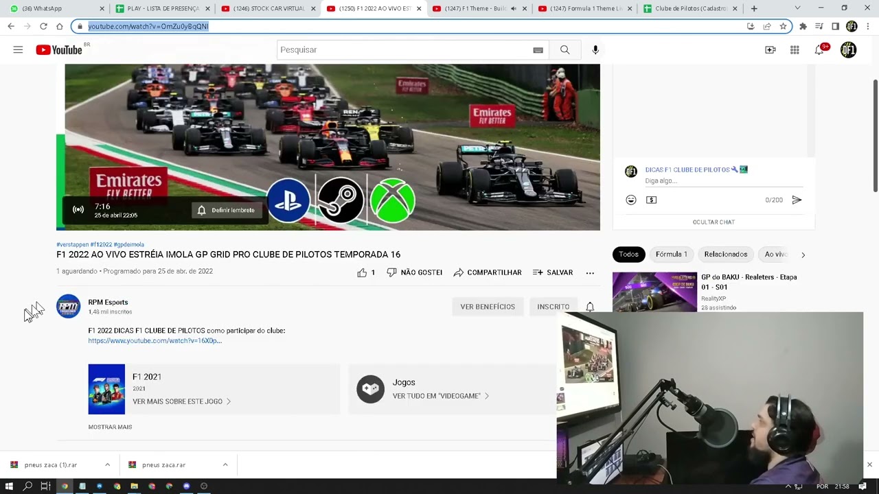
Task: Select the Ao vivo filter chip
Action: tap(776, 254)
